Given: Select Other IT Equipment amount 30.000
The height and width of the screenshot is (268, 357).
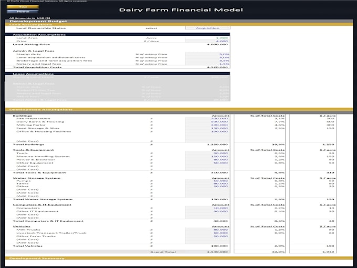Looking at the screenshot, I should [208, 211].
